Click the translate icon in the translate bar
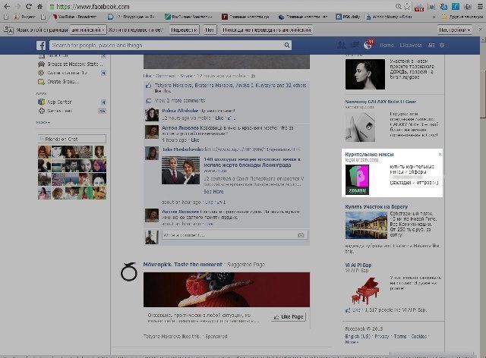Image resolution: width=486 pixels, height=358 pixels. 8,30
